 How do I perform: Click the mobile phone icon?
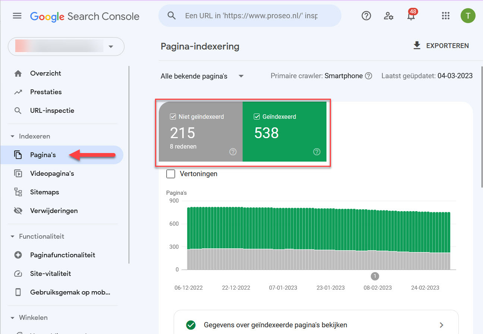pos(18,292)
